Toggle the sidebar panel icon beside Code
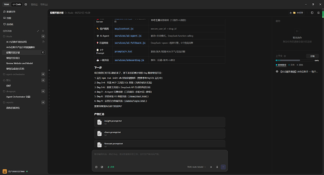The image size is (324, 175). [x=26, y=4]
